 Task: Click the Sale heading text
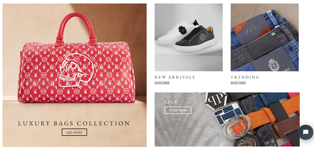click(171, 102)
